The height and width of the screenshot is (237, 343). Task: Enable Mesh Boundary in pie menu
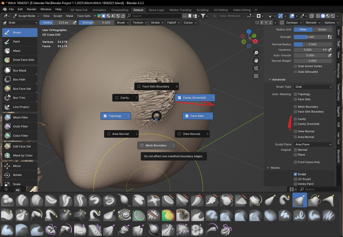coord(157,145)
